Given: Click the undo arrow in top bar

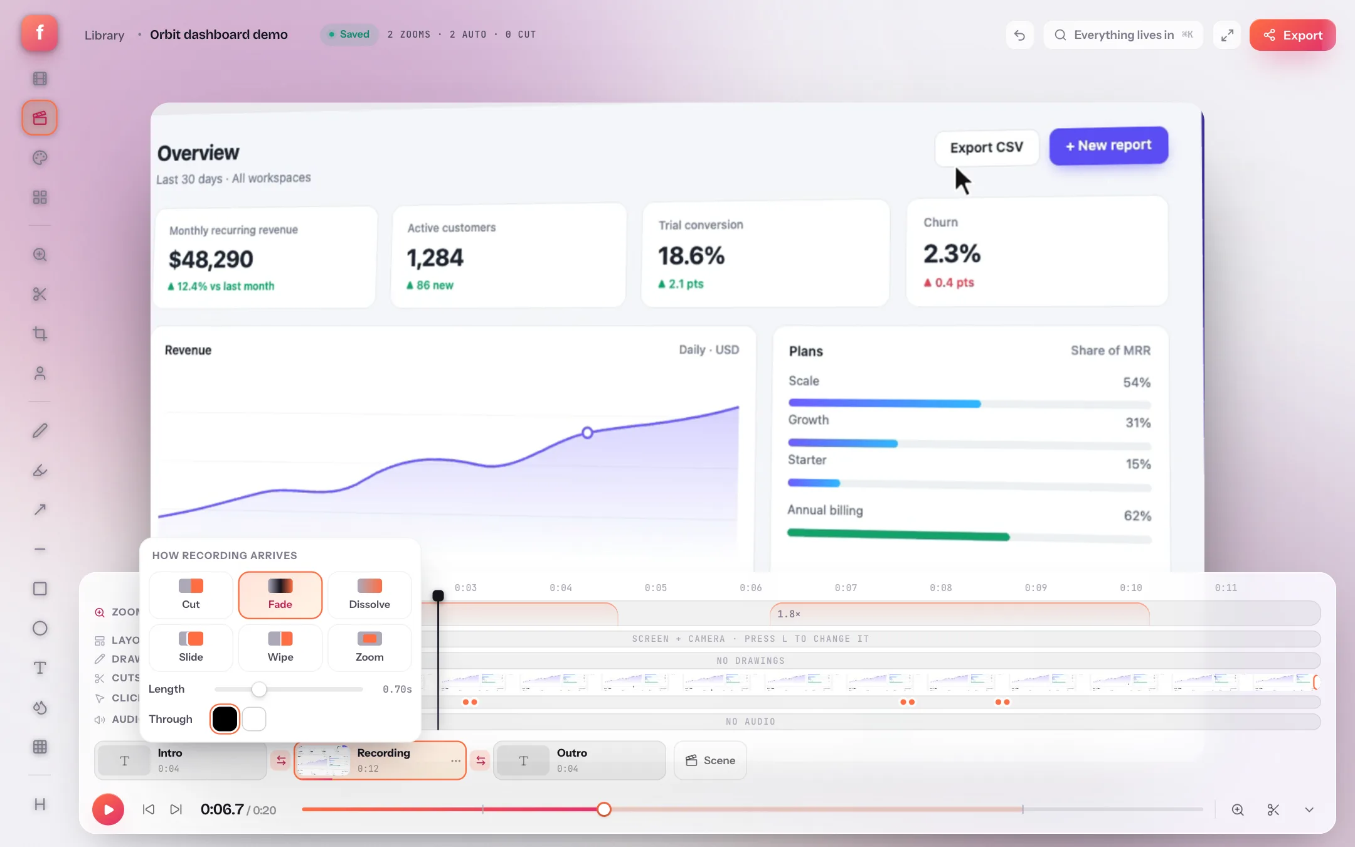Looking at the screenshot, I should pyautogui.click(x=1019, y=35).
